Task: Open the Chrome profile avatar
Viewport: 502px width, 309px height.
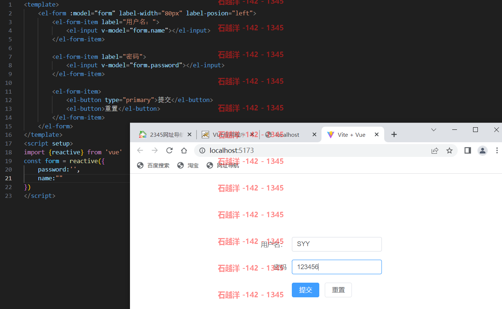Action: pos(483,151)
